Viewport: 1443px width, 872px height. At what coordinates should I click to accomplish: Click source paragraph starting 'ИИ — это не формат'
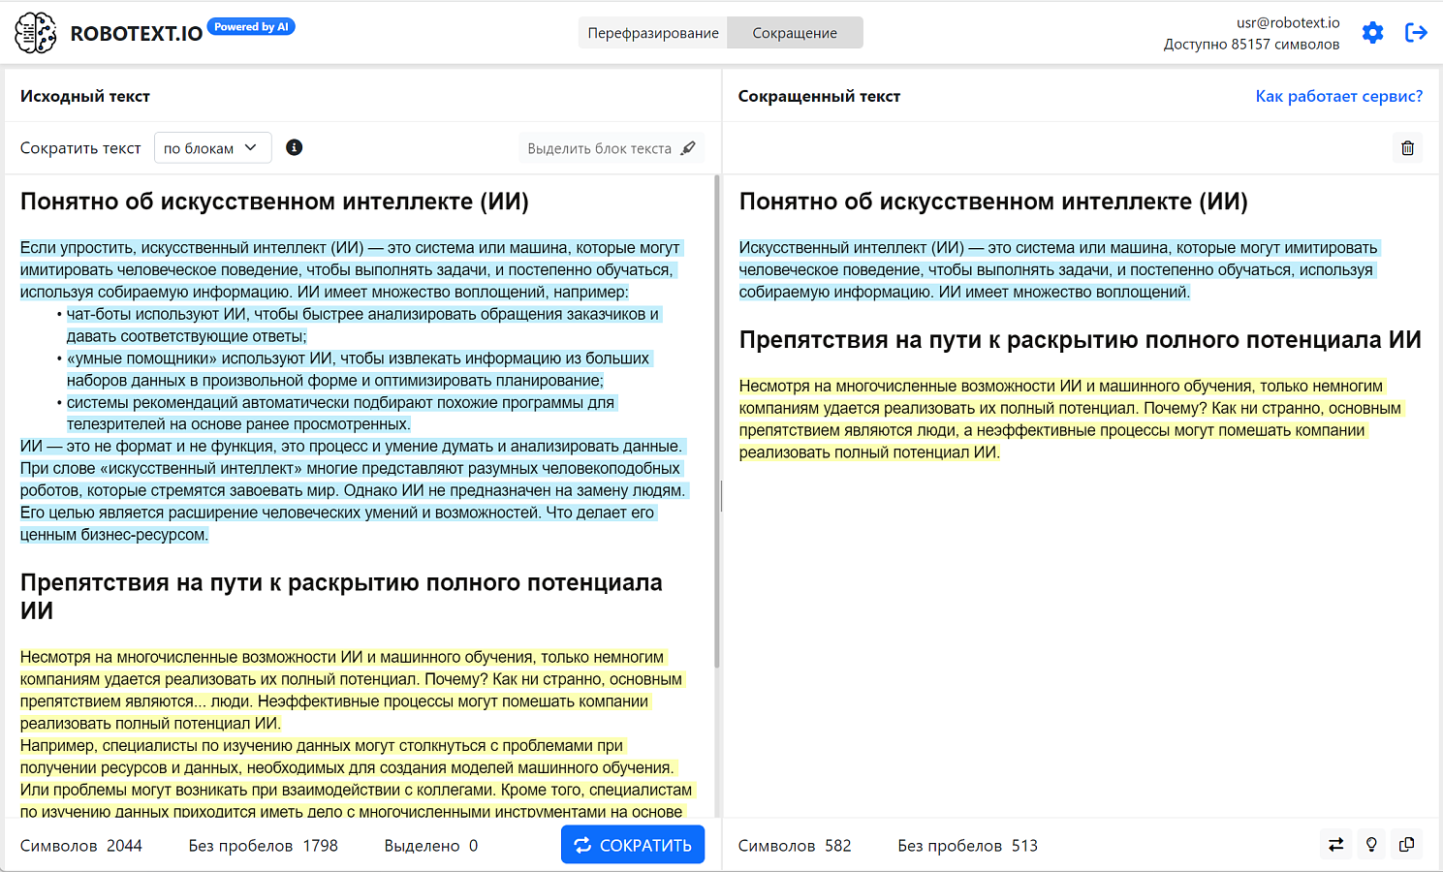pyautogui.click(x=353, y=490)
